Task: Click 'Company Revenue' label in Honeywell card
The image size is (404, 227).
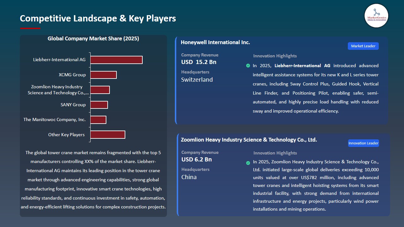Action: [200, 55]
